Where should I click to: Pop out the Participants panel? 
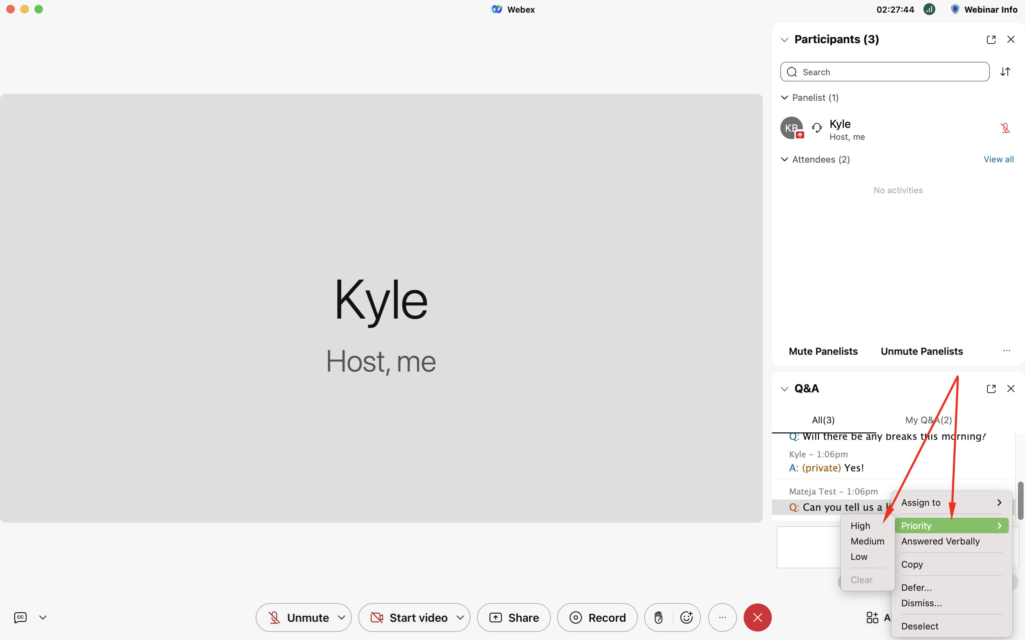tap(991, 39)
